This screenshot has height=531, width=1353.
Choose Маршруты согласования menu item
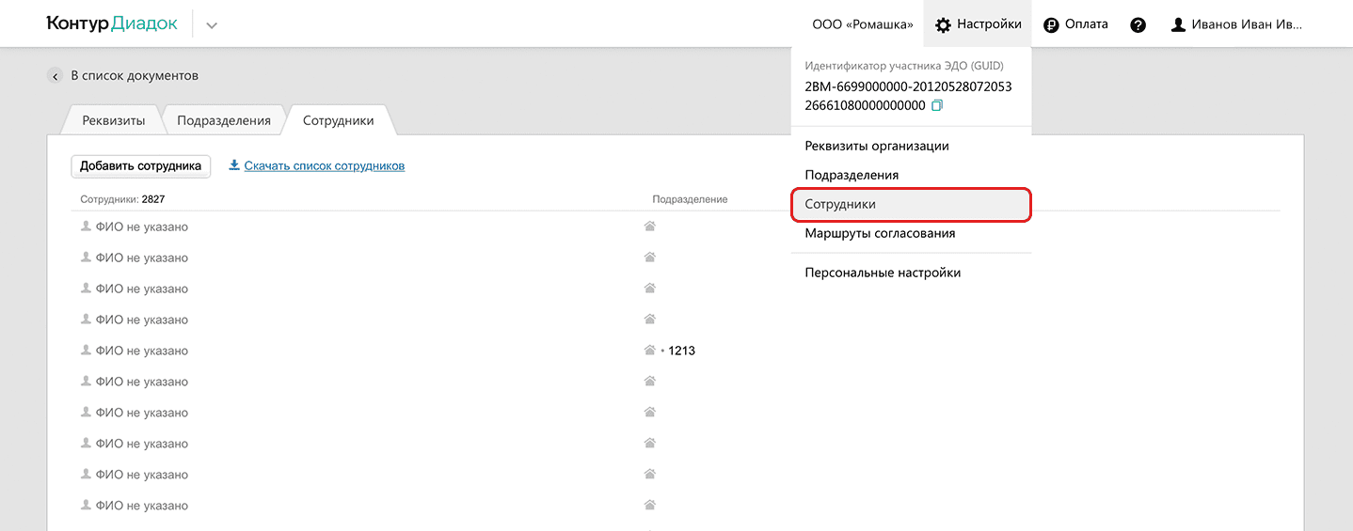[x=880, y=233]
